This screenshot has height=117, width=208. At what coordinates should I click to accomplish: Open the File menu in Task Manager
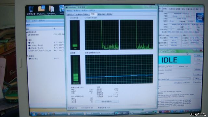(x=69, y=10)
